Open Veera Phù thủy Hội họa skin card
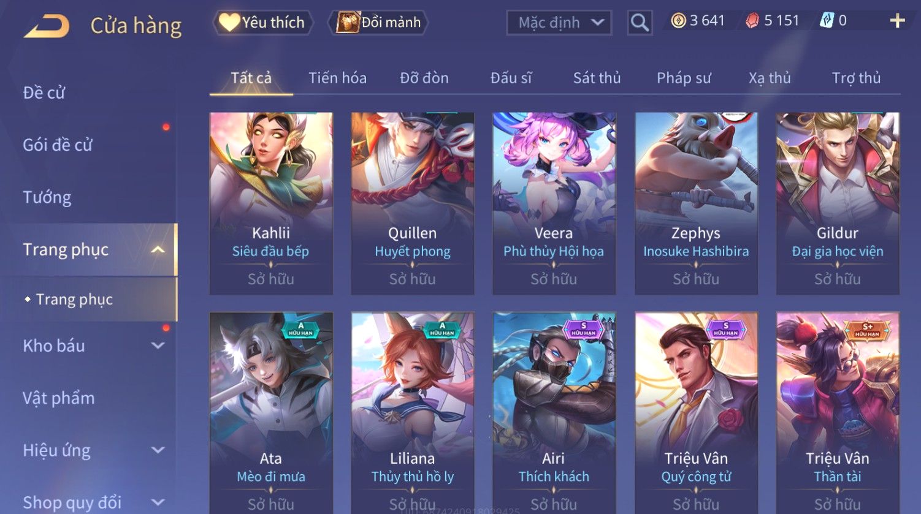921x514 pixels. [x=554, y=203]
